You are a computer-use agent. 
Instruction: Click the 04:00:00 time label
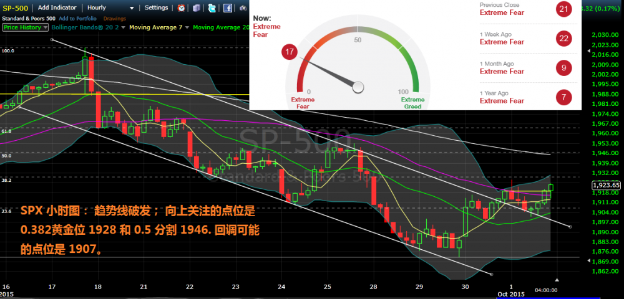click(x=545, y=290)
